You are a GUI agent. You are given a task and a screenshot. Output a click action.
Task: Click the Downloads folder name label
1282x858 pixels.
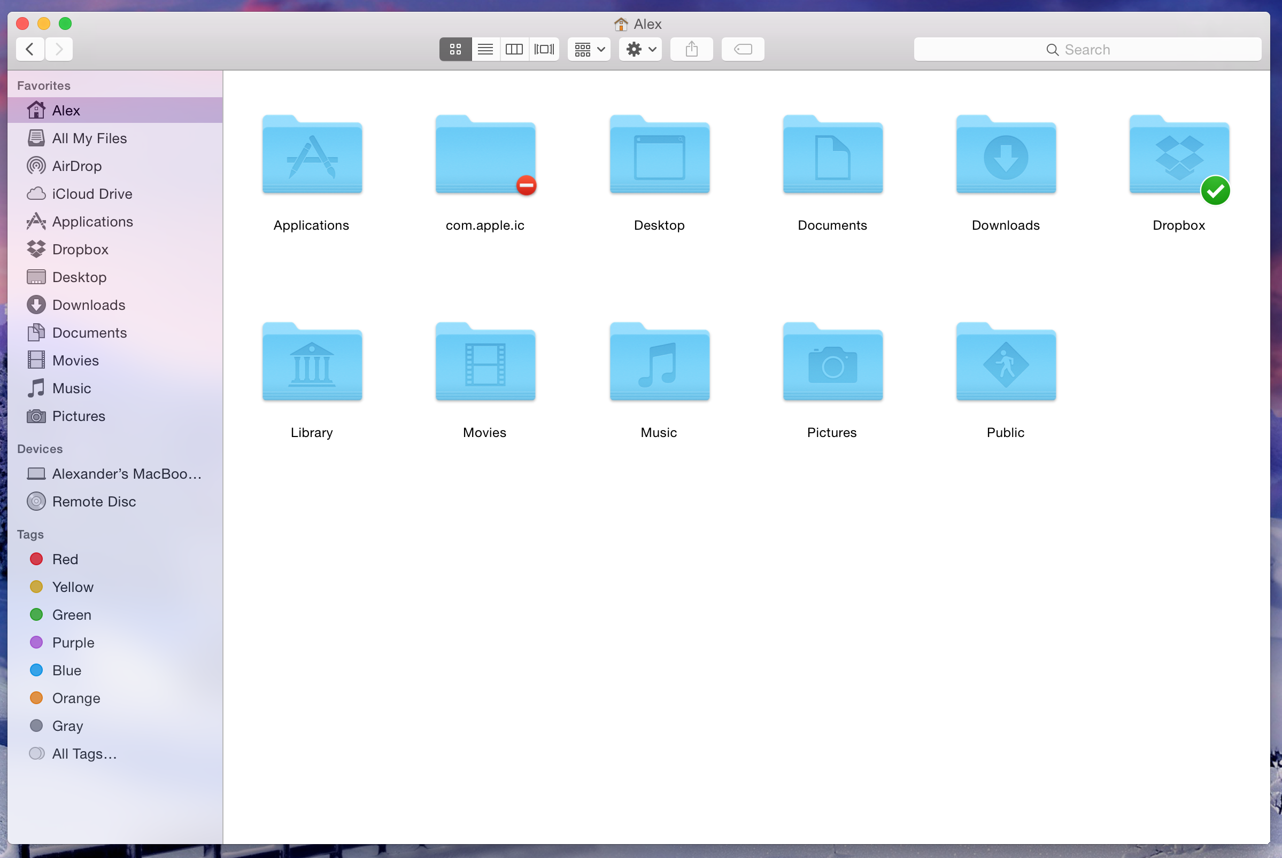(x=1006, y=225)
